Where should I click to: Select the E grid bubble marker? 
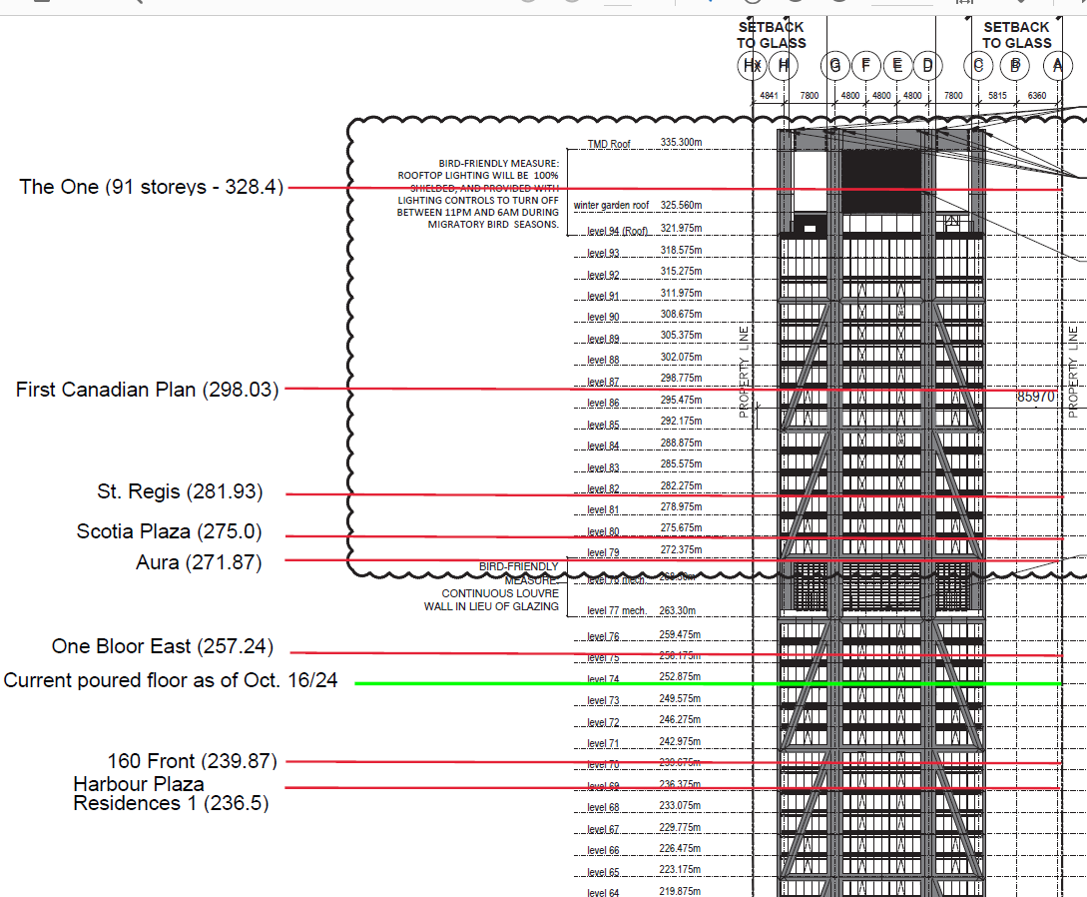(897, 66)
